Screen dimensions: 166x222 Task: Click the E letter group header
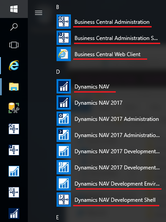(57, 218)
